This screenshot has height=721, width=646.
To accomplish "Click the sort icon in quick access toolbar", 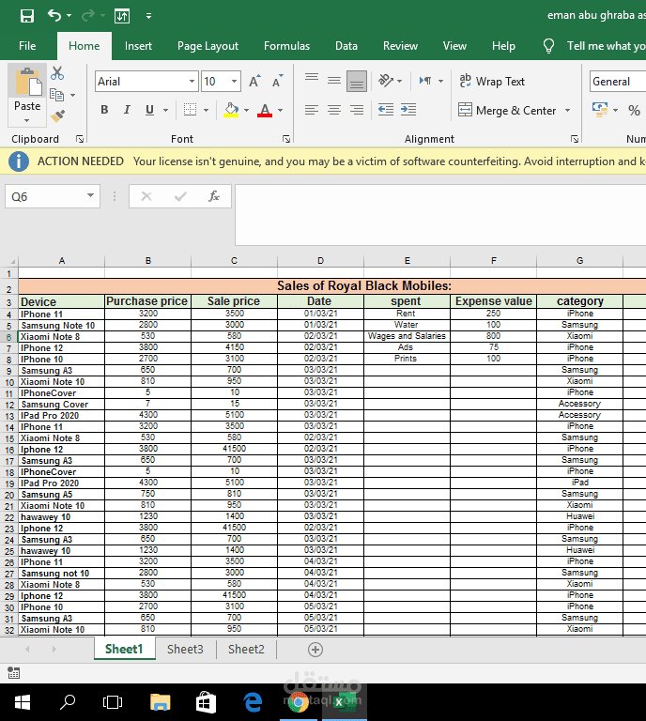I will [x=122, y=16].
